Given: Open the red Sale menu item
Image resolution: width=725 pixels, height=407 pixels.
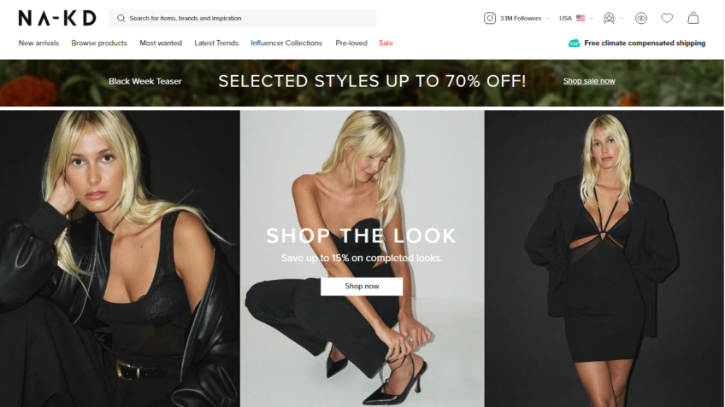Looking at the screenshot, I should click(x=386, y=43).
